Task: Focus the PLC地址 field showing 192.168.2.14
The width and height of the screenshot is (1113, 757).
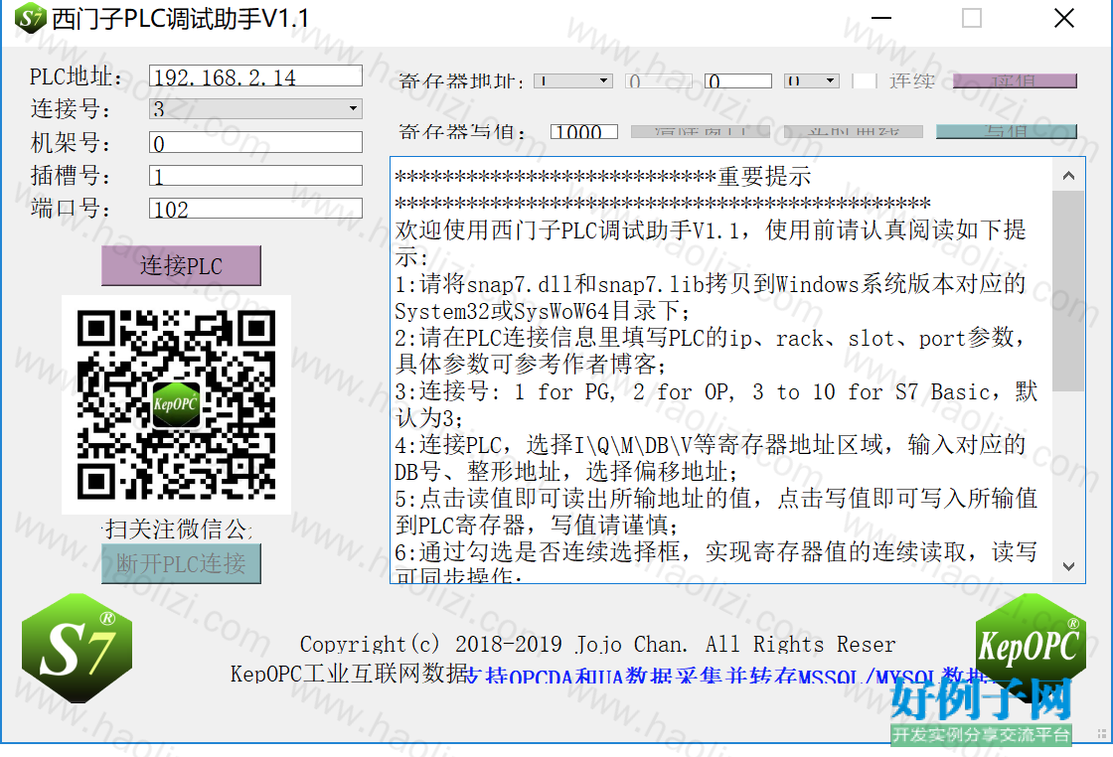Action: [x=255, y=76]
